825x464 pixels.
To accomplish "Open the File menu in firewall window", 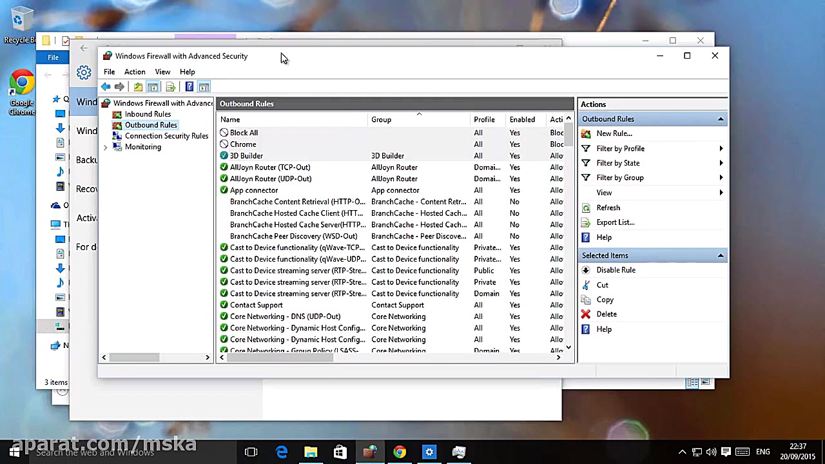I will pyautogui.click(x=110, y=72).
